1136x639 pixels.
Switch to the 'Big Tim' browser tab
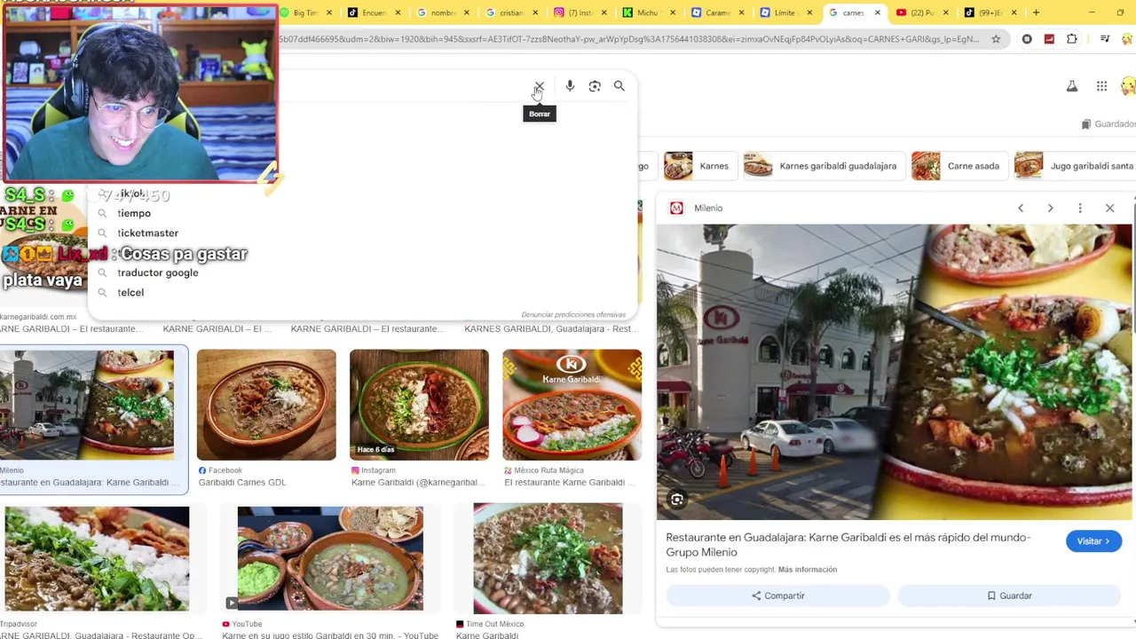click(x=307, y=12)
